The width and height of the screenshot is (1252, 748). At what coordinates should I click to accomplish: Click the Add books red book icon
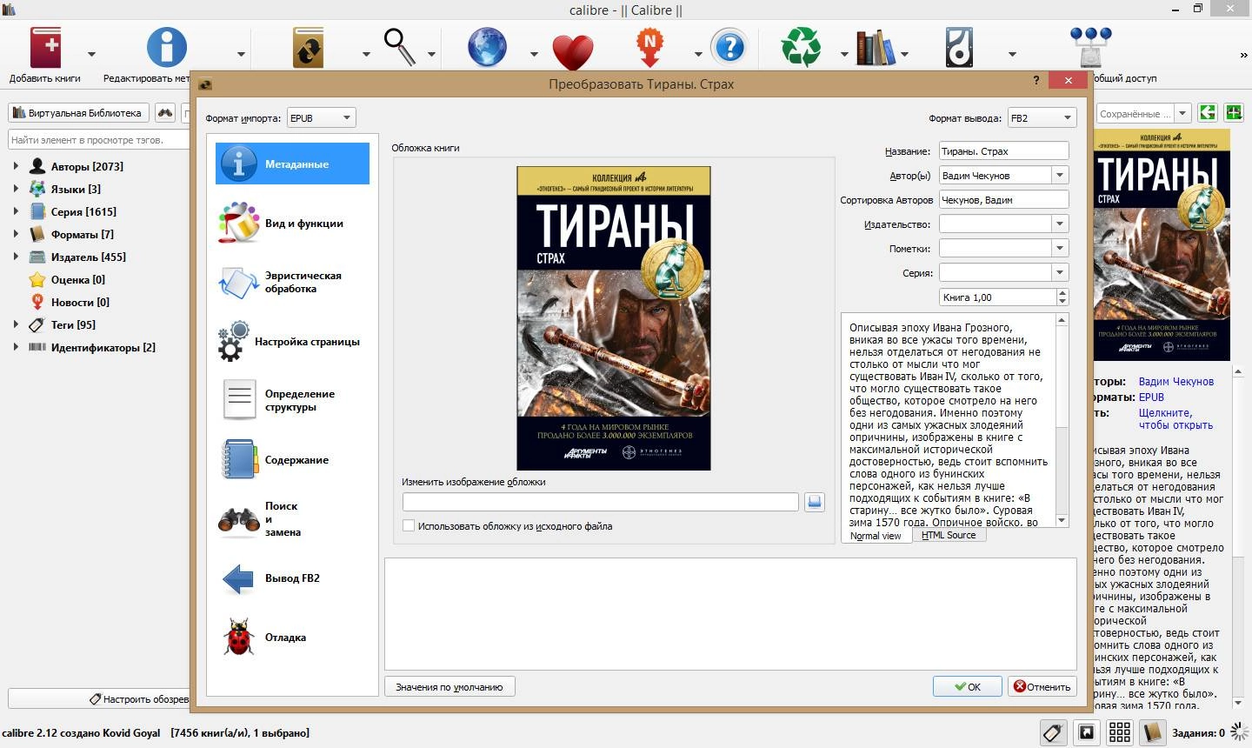(x=45, y=48)
